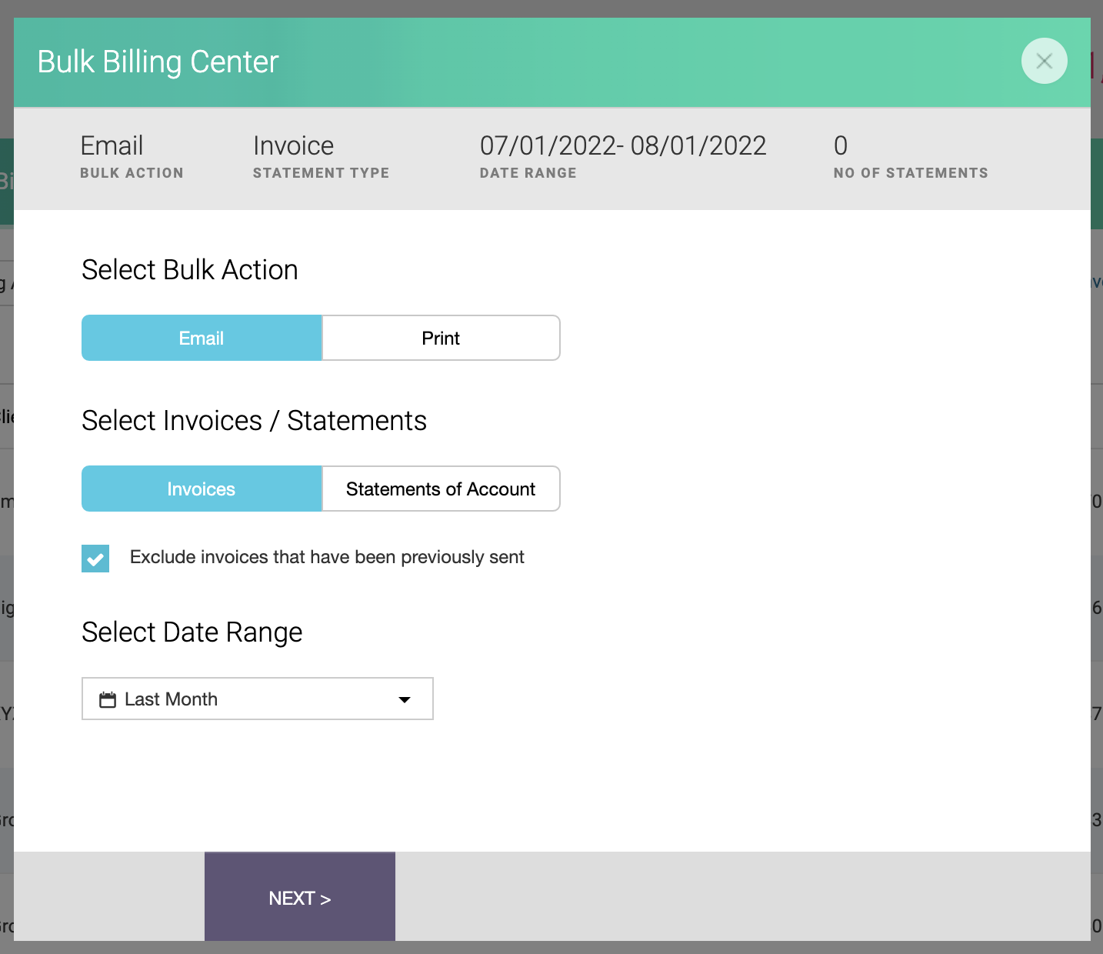Image resolution: width=1103 pixels, height=954 pixels.
Task: Click the 07/01/2022- 08/01/2022 date range summary
Action: tap(623, 145)
